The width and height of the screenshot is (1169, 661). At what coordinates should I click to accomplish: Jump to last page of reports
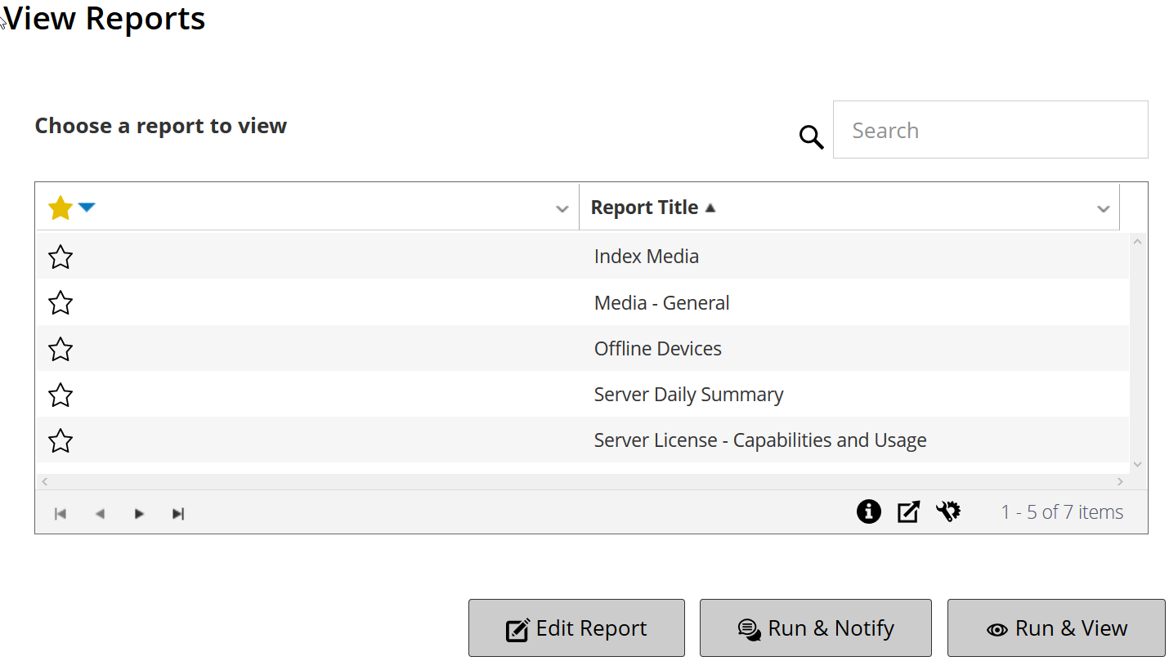[178, 513]
